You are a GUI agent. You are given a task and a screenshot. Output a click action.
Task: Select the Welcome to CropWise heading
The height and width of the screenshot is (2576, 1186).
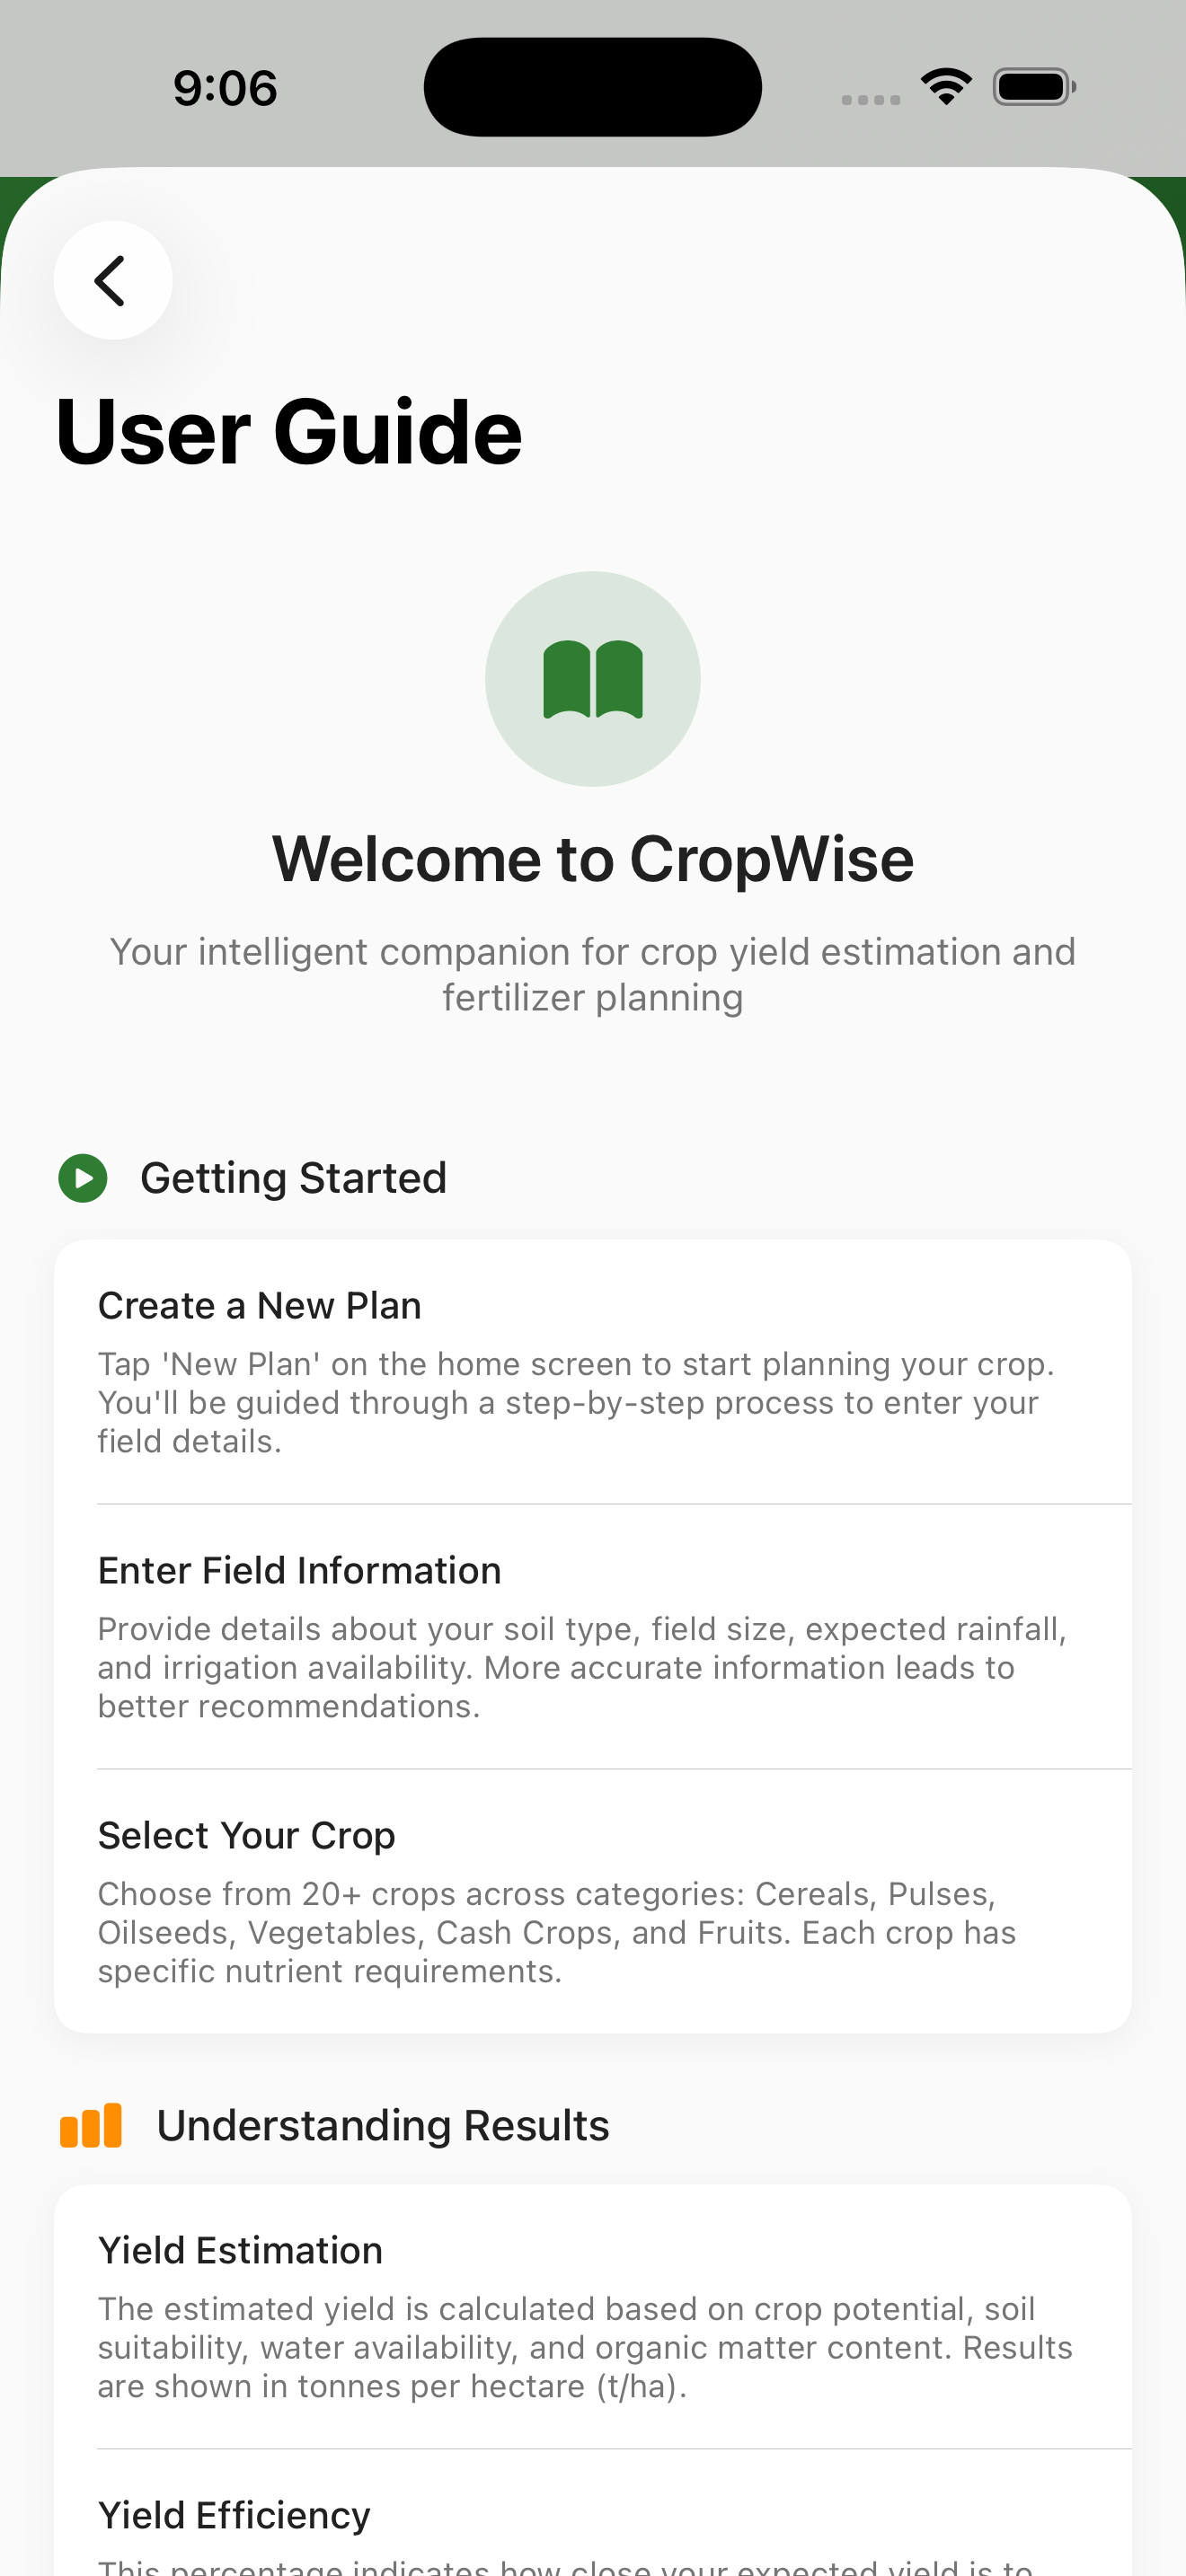pyautogui.click(x=593, y=859)
